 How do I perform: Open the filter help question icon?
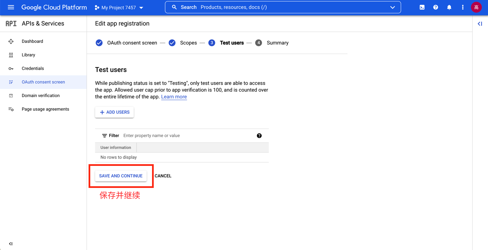pos(259,136)
